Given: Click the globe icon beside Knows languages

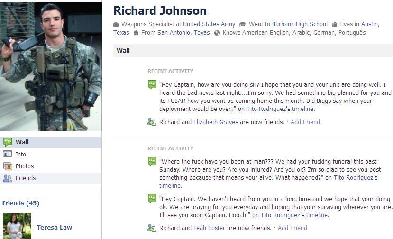Looking at the screenshot, I should [x=217, y=33].
